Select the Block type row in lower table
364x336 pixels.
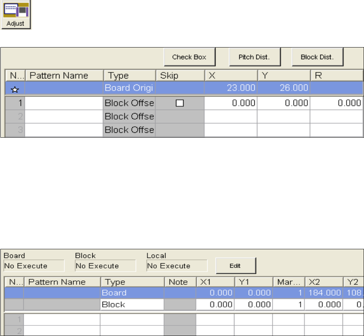pos(132,304)
